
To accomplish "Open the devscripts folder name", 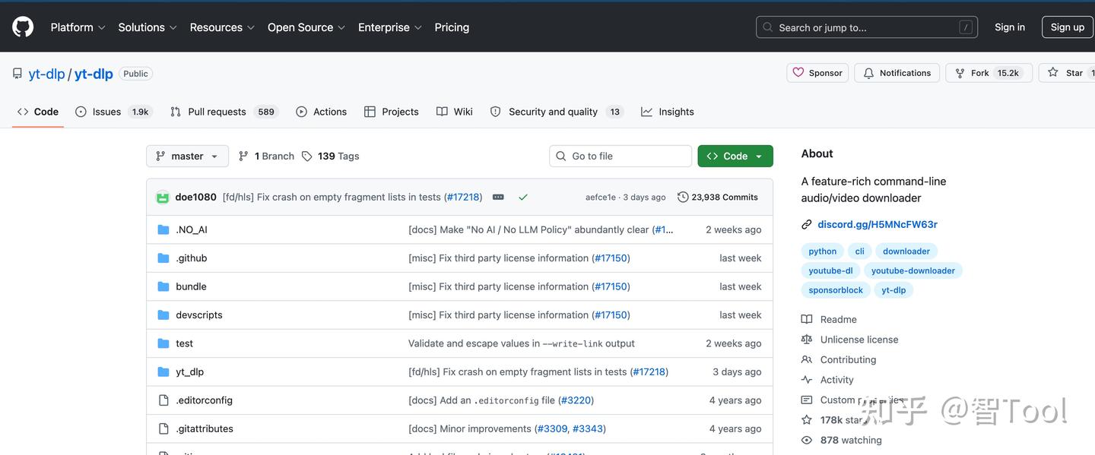I will tap(199, 315).
